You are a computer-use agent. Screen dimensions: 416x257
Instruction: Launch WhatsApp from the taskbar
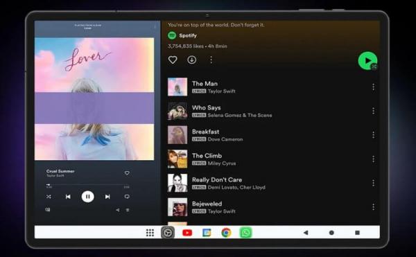pos(245,233)
